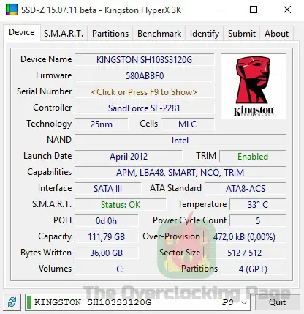Click the Power Cycle Count value 5
The image size is (304, 314).
coord(257,221)
